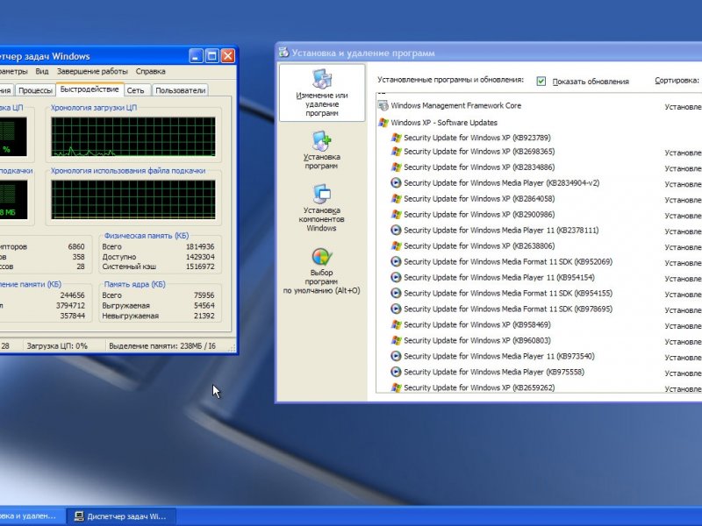Click the Change or Remove Programs icon
The width and height of the screenshot is (702, 526).
point(321,79)
